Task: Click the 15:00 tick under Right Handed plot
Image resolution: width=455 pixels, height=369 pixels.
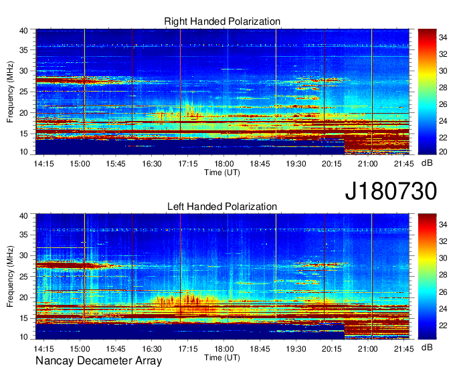Action: click(80, 164)
